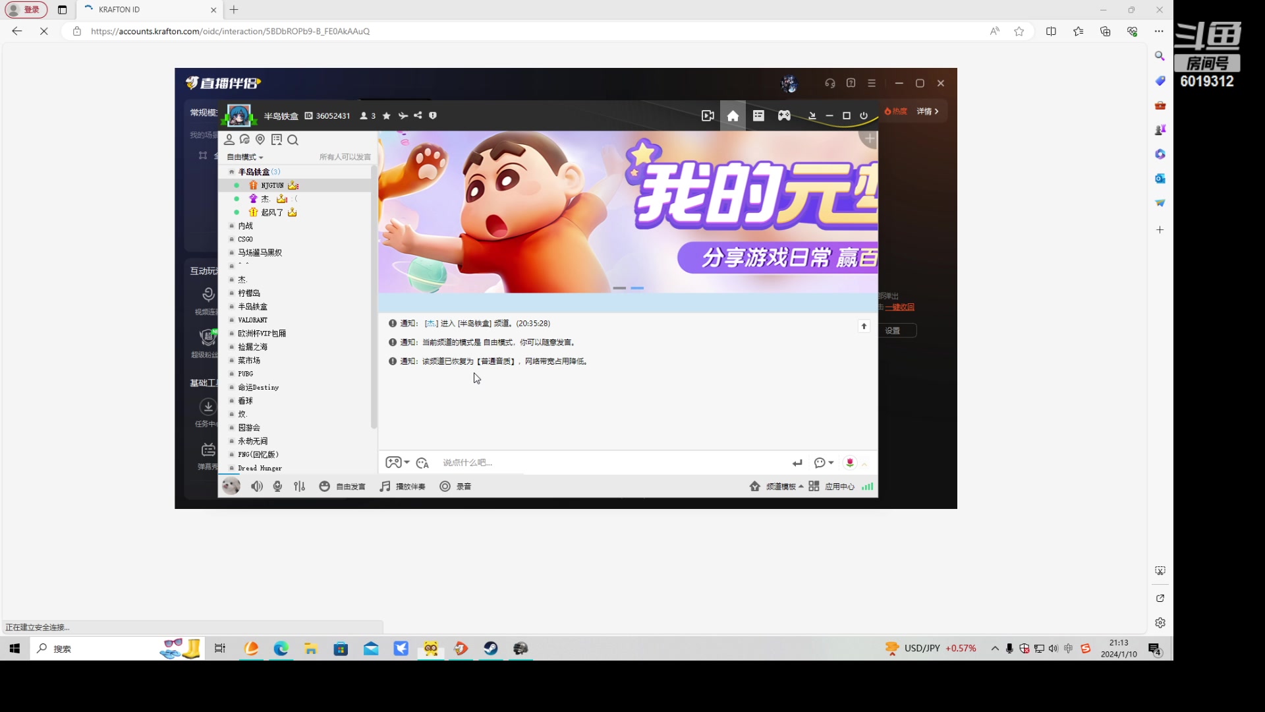The height and width of the screenshot is (712, 1265).
Task: Open the emoji translate icon in chat bar
Action: (423, 463)
